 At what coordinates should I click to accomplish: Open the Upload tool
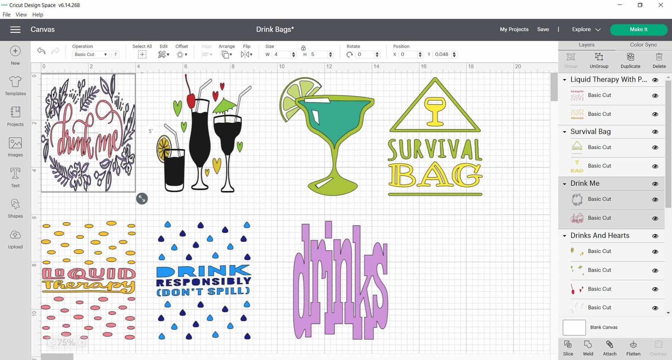pyautogui.click(x=15, y=239)
